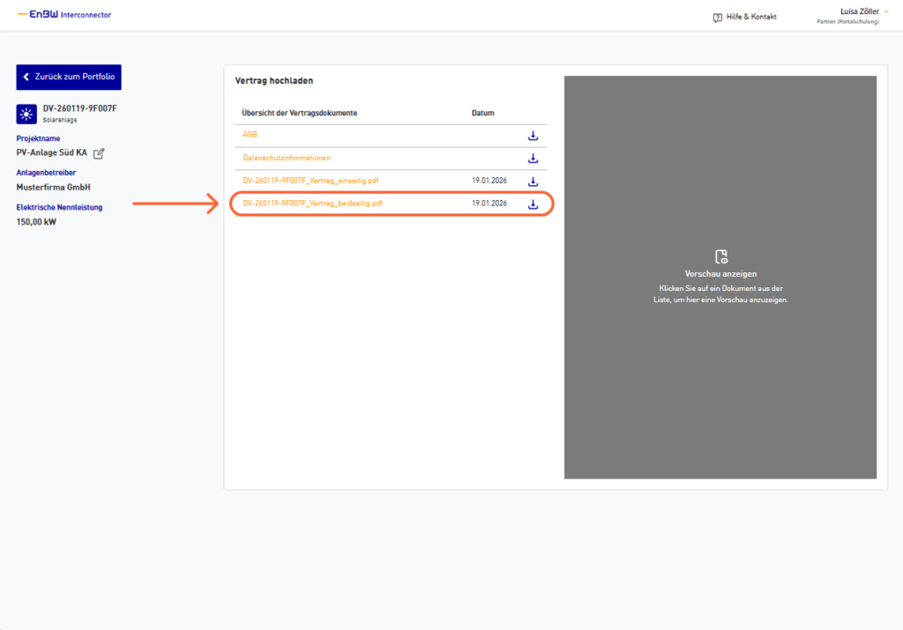Preview the Vertrag_beidseitig.pdf document
Viewport: 903px width, 630px height.
tap(312, 204)
